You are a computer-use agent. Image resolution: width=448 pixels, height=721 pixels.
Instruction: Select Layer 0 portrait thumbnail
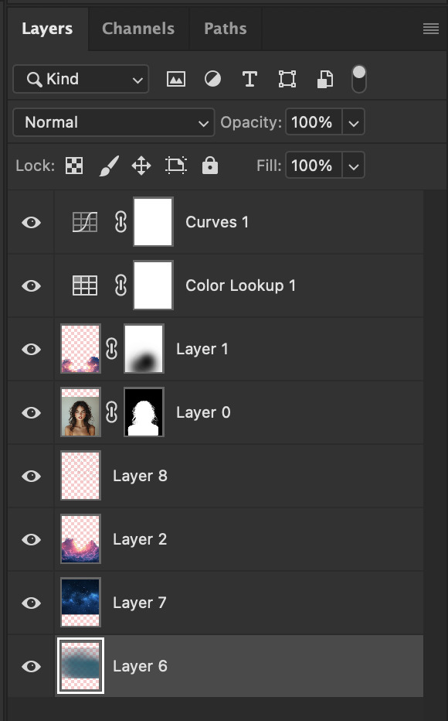click(x=80, y=412)
